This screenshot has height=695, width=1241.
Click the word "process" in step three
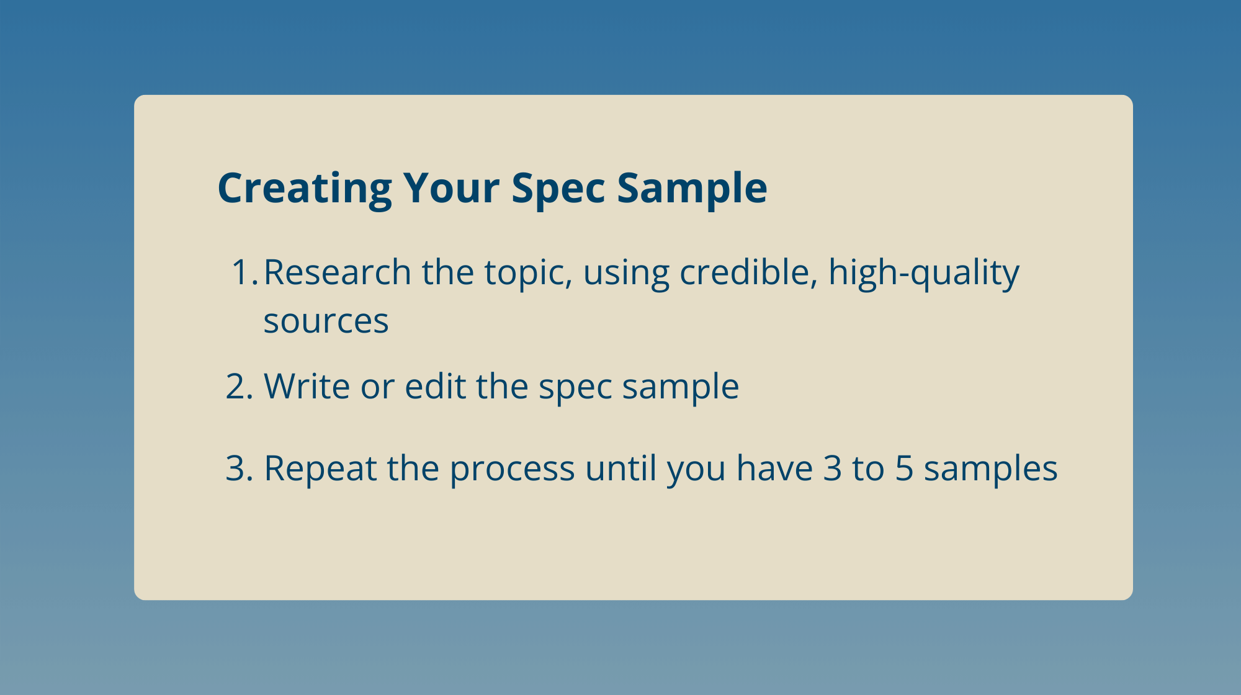click(x=513, y=470)
